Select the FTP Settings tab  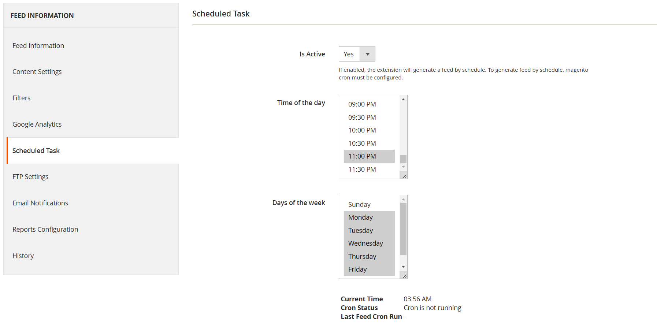[30, 177]
